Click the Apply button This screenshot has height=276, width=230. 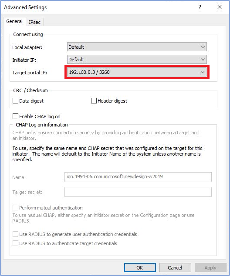tap(210, 268)
